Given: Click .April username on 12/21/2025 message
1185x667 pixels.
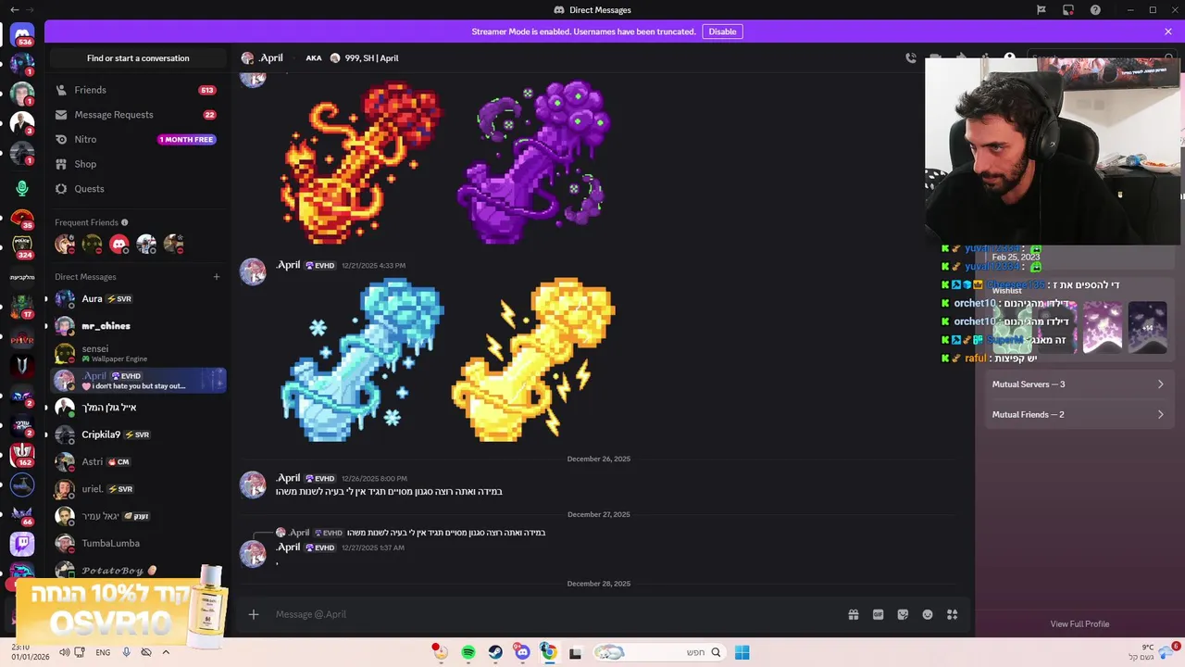Looking at the screenshot, I should pos(288,265).
